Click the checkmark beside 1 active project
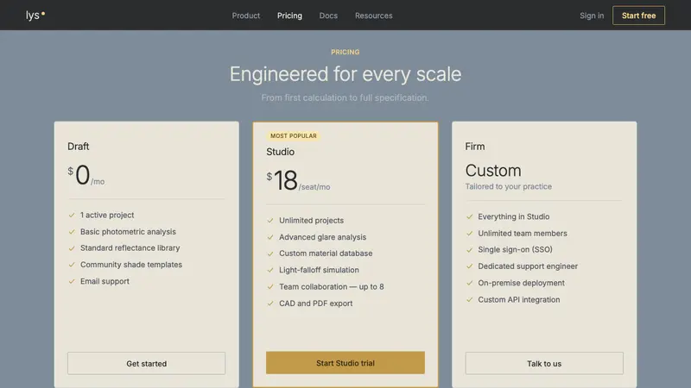 point(72,215)
